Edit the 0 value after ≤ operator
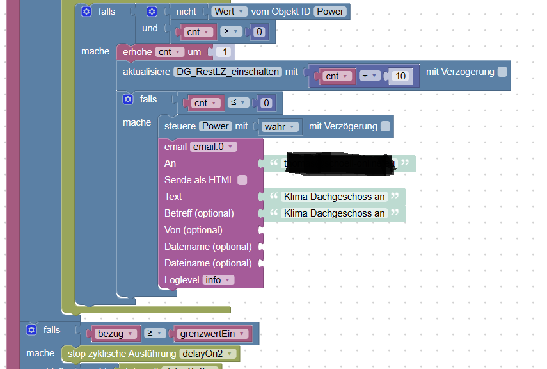 (266, 103)
